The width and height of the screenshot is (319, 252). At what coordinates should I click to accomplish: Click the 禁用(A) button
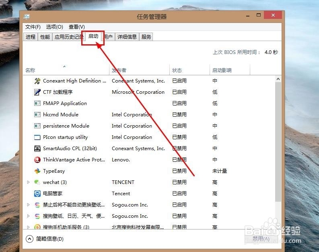261,239
